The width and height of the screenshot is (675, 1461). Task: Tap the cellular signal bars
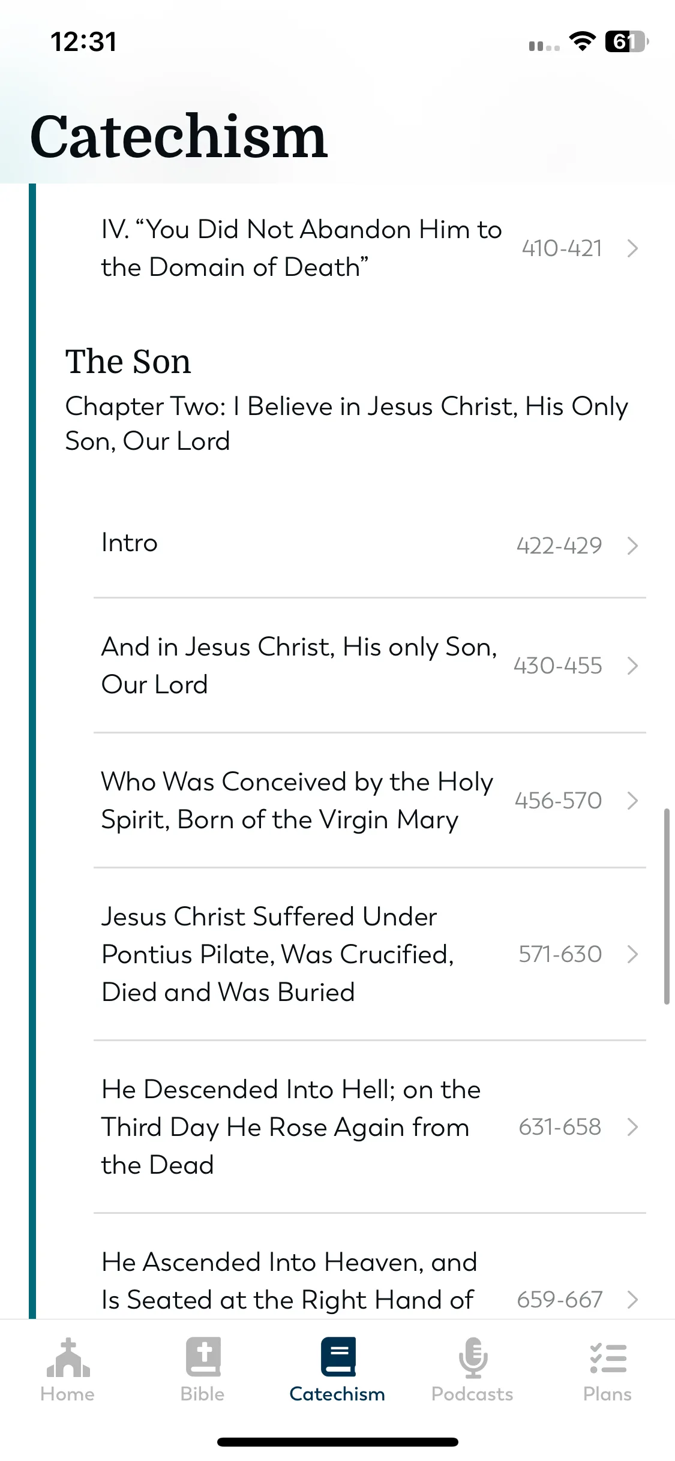coord(544,46)
